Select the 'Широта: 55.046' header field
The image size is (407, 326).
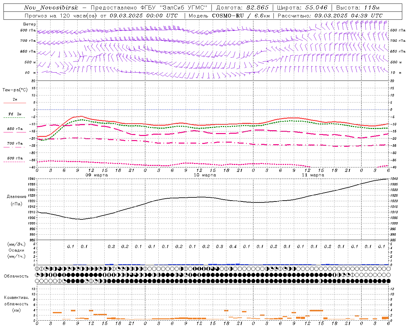[302, 8]
